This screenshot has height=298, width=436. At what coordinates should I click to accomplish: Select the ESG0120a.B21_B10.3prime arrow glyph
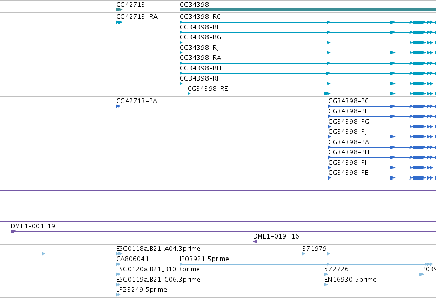pyautogui.click(x=118, y=274)
